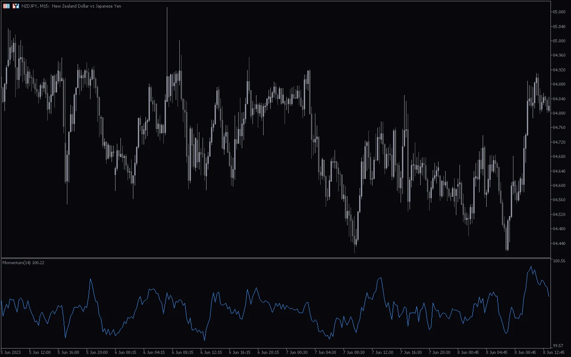Click the red quotes list icon top-left
The width and height of the screenshot is (571, 357).
(5, 6)
